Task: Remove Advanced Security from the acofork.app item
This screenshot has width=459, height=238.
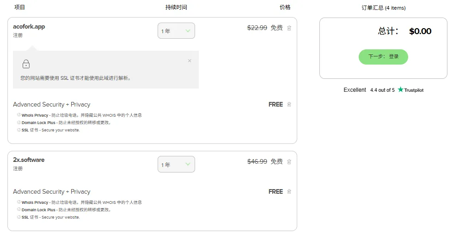Action: (x=289, y=105)
